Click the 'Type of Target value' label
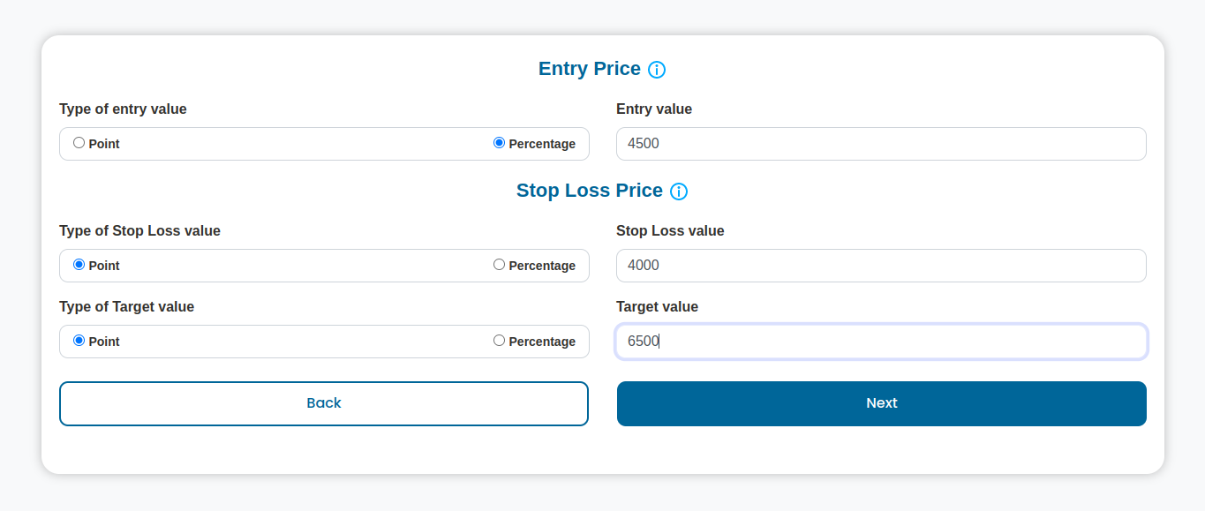The width and height of the screenshot is (1205, 511). point(126,307)
